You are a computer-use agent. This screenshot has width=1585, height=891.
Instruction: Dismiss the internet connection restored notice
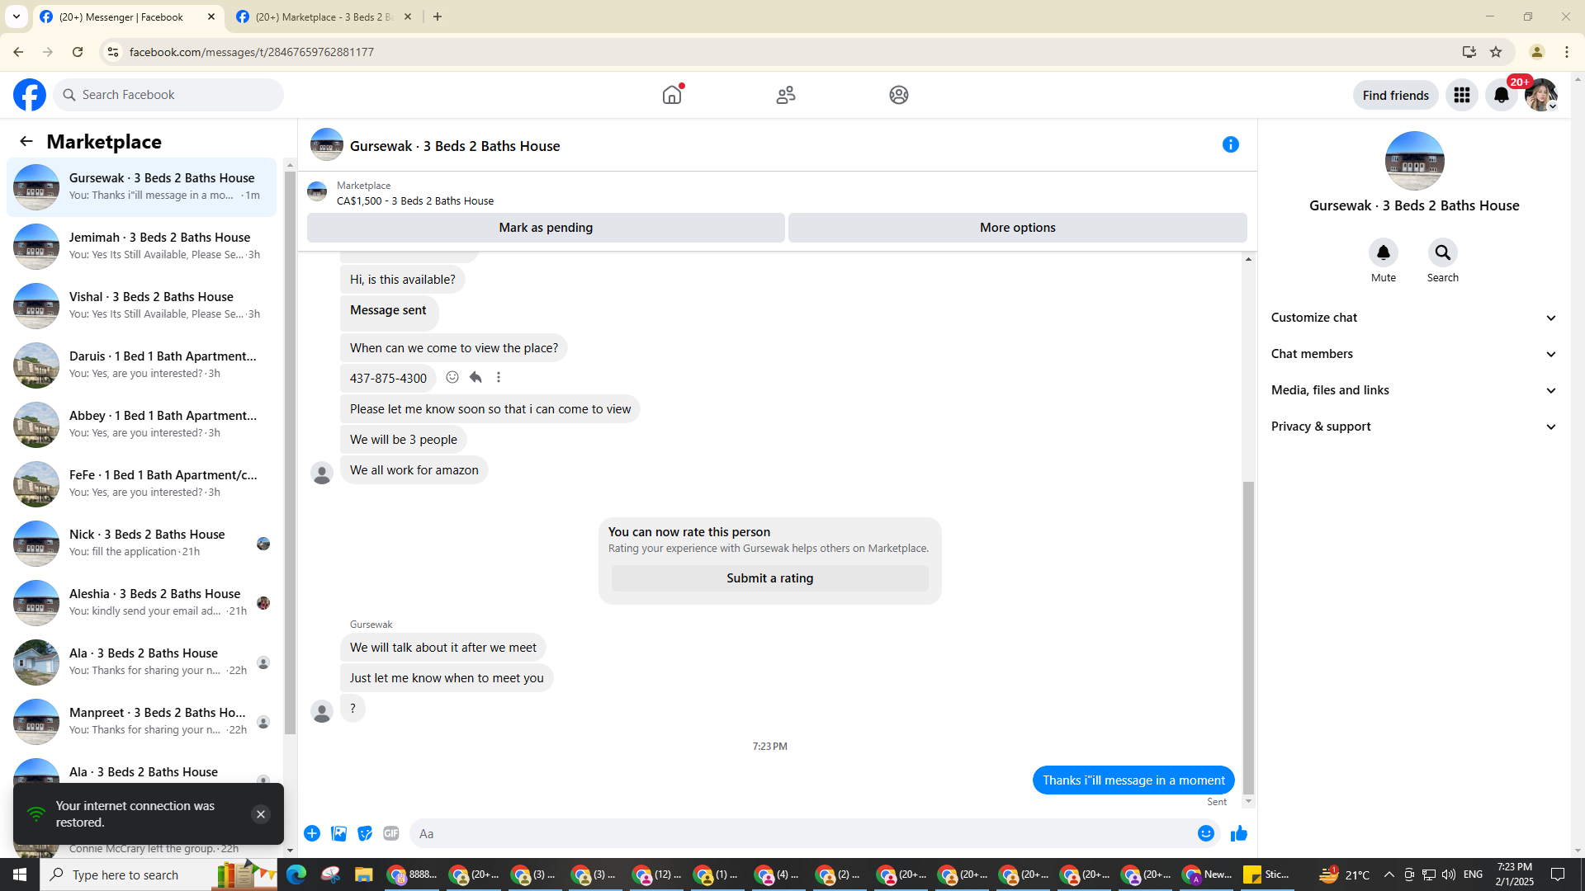point(260,814)
